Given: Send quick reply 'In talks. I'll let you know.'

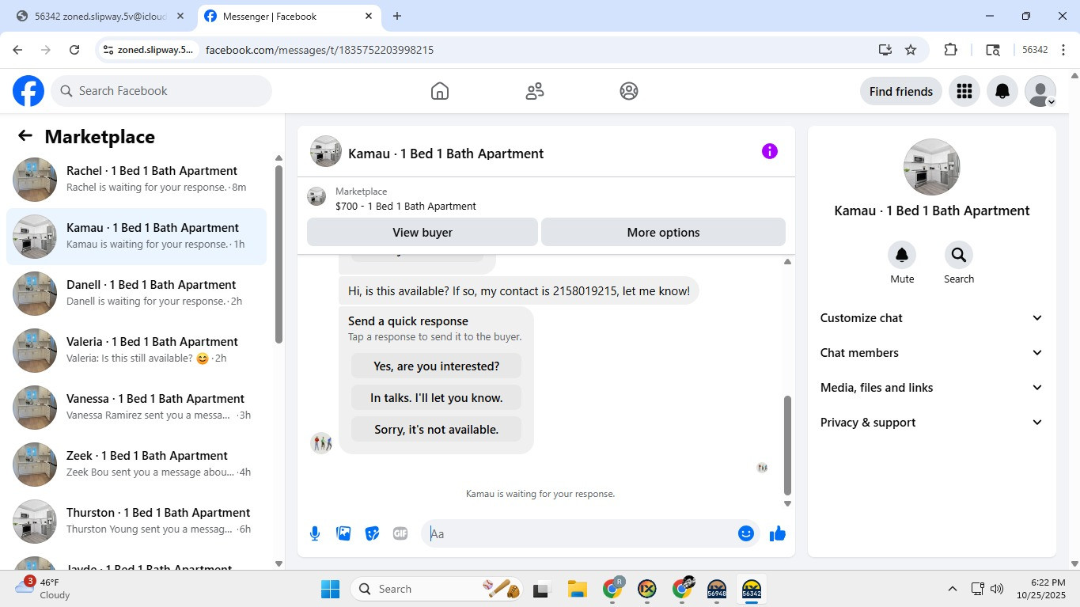Looking at the screenshot, I should 436,398.
